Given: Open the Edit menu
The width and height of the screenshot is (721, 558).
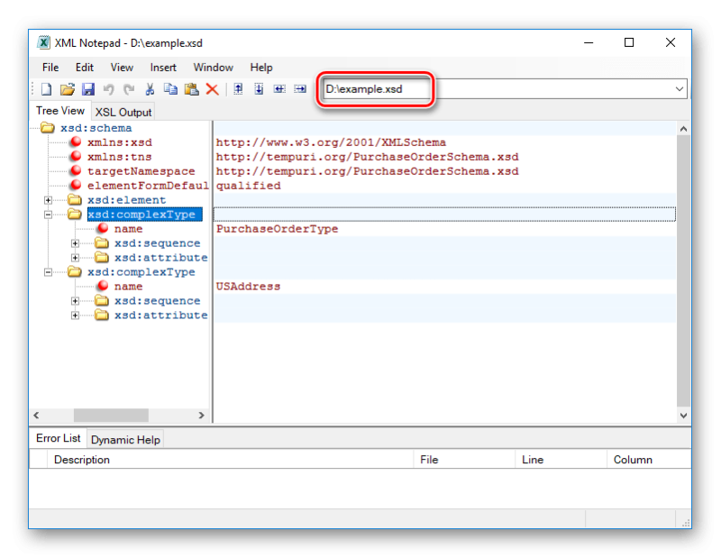Looking at the screenshot, I should click(x=85, y=68).
